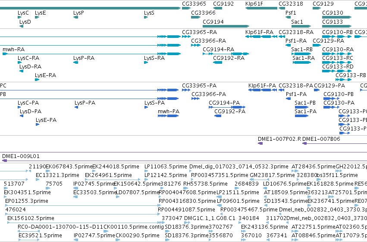Click the Sac1 gene label
Screen dimensions: 367x242
[297, 22]
